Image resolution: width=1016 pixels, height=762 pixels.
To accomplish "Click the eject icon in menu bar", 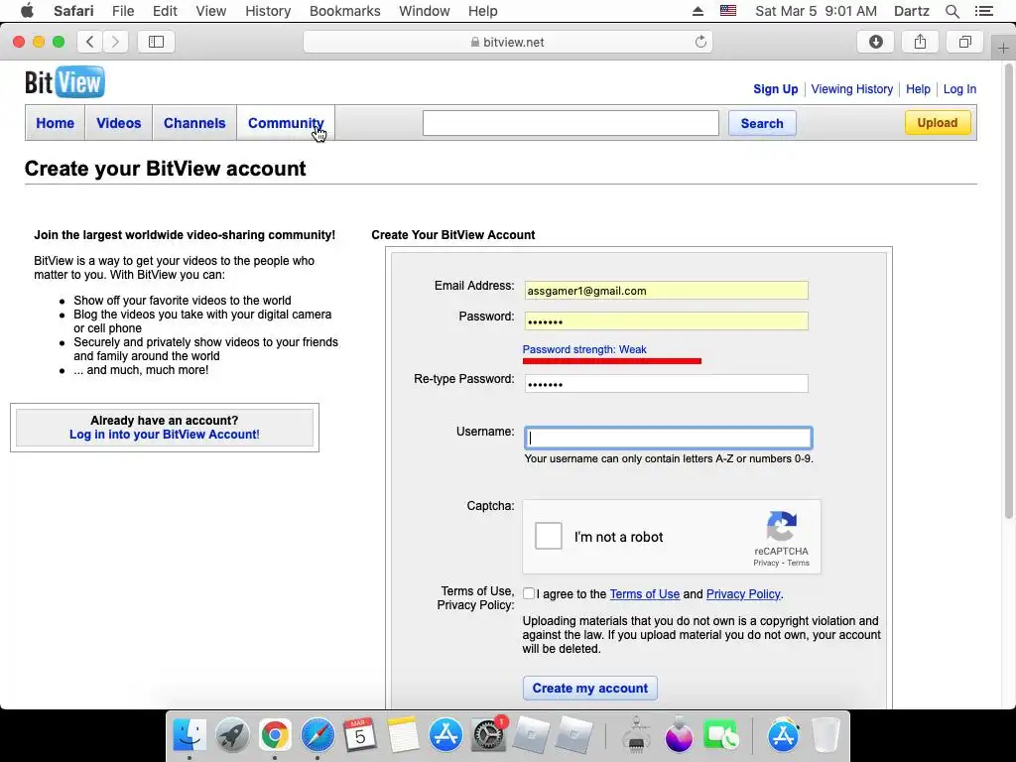I will (698, 11).
